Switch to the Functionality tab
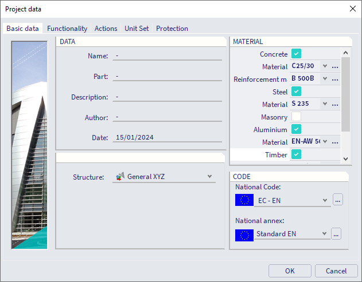Screen dimensions: 362x282 point(67,29)
